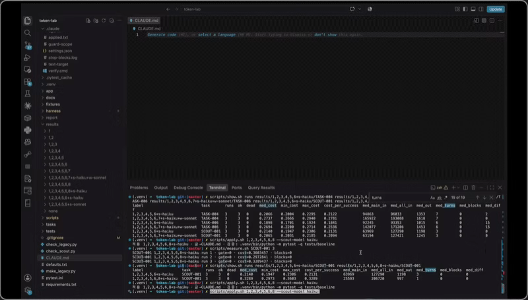Toggle Match Case in terminal find

click(x=433, y=198)
